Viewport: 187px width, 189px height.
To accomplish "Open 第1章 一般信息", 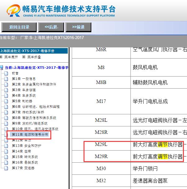I will (x=24, y=79).
